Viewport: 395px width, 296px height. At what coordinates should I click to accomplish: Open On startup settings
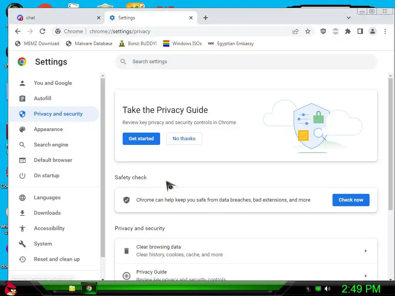click(54, 175)
